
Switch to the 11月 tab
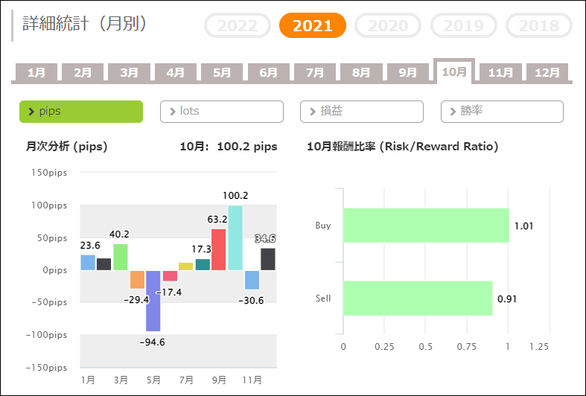coord(501,72)
